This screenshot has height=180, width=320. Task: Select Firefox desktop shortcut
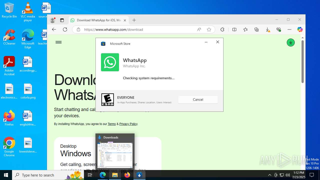9,118
